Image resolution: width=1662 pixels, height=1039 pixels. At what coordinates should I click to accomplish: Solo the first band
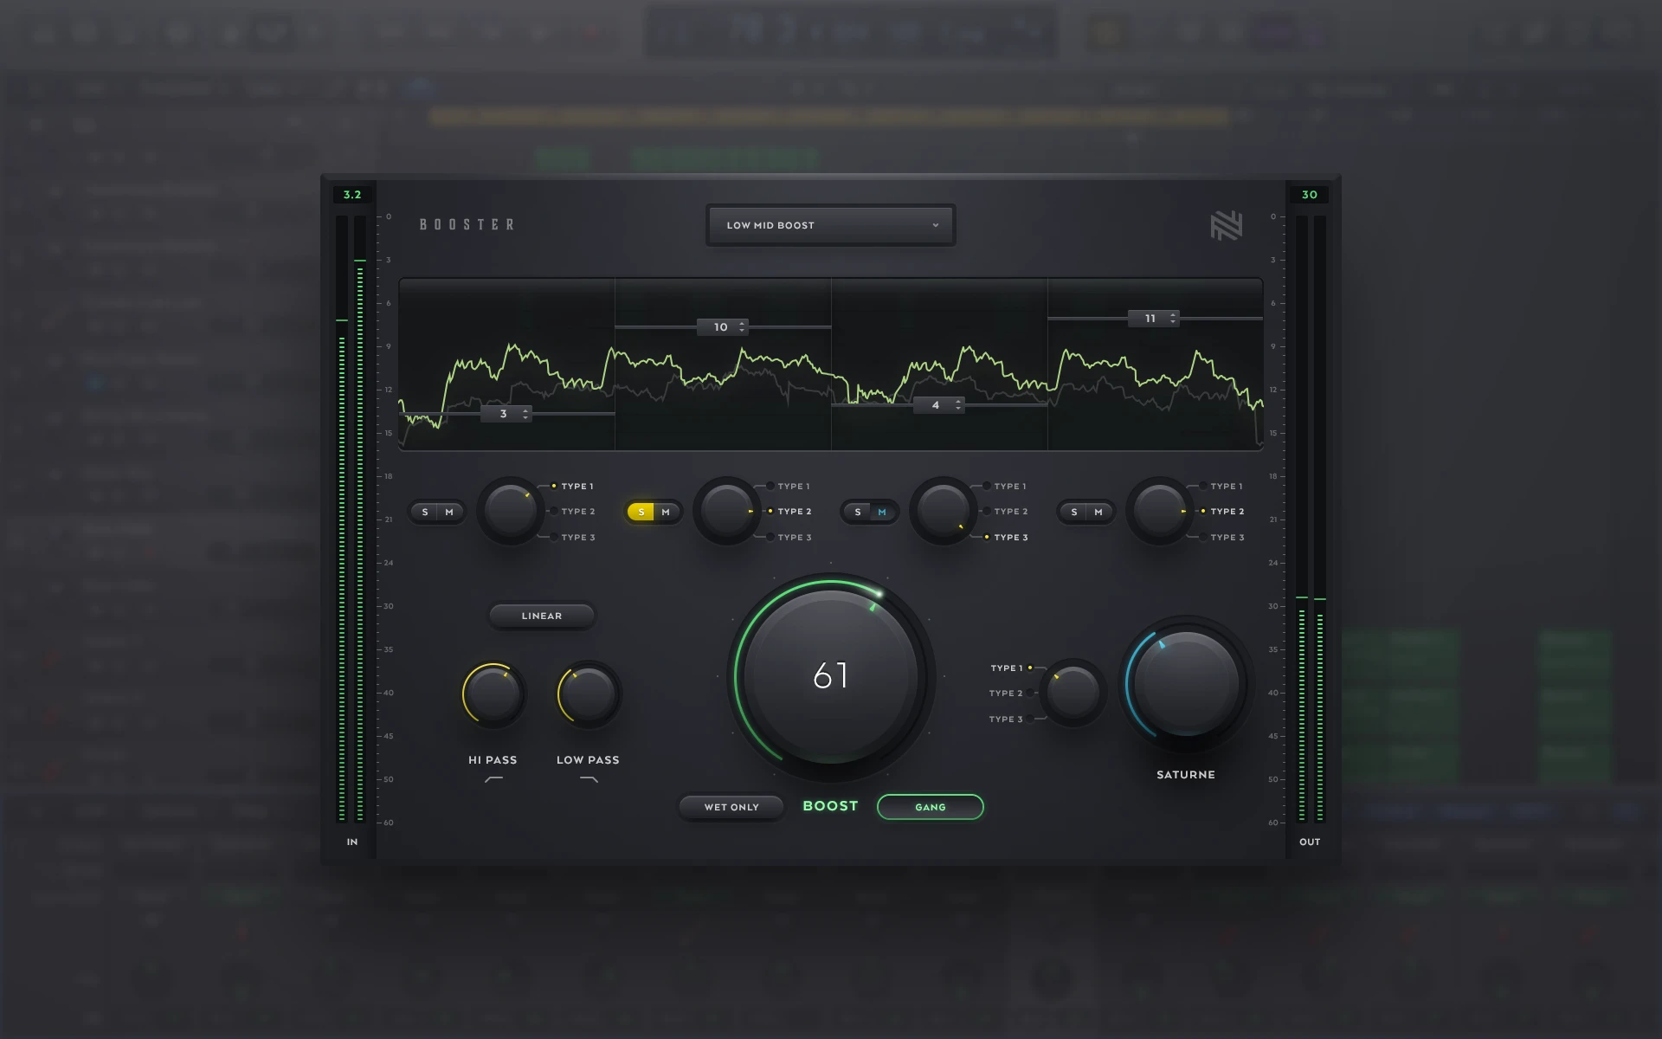[425, 512]
